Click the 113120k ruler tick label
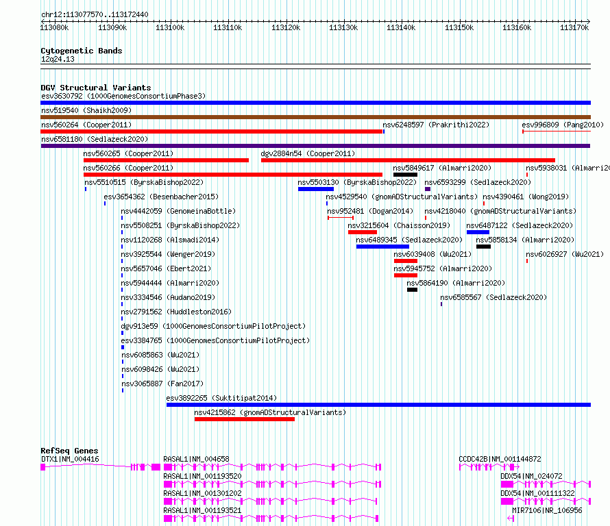This screenshot has width=610, height=526. 286,27
